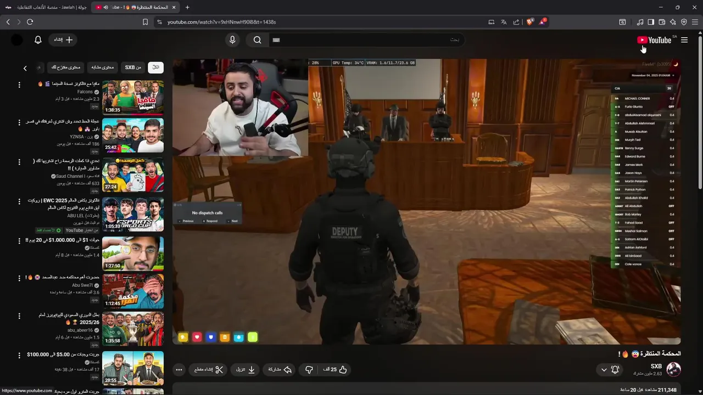Bookmark this page with the bookmark icon
Screen dimensions: 703x395
(x=145, y=22)
